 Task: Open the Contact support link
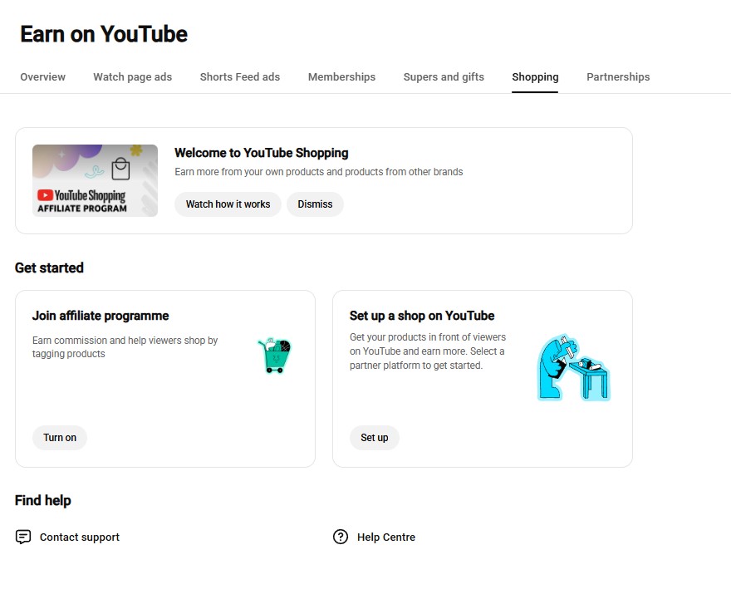(79, 537)
